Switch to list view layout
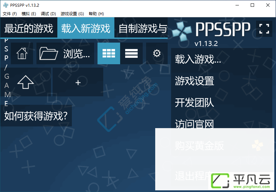The width and height of the screenshot is (276, 192). pos(131,53)
